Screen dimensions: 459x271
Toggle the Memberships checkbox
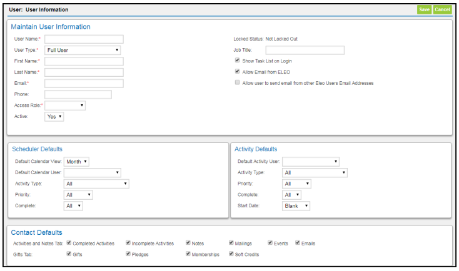[x=188, y=254]
